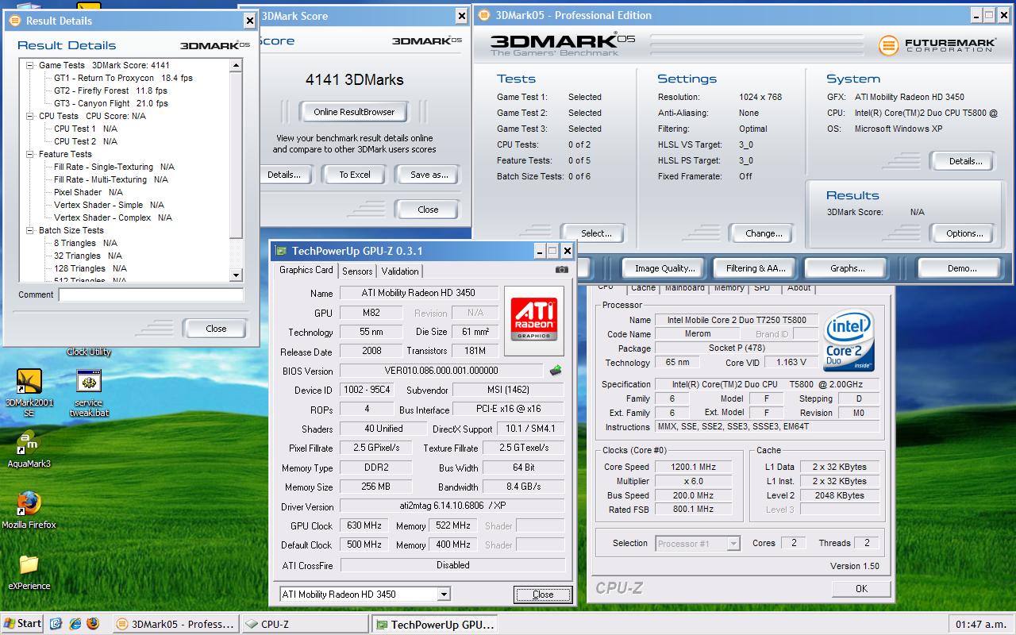Click Intel Core 2 Duo logo in CPU-Z
This screenshot has width=1016, height=635.
point(849,342)
